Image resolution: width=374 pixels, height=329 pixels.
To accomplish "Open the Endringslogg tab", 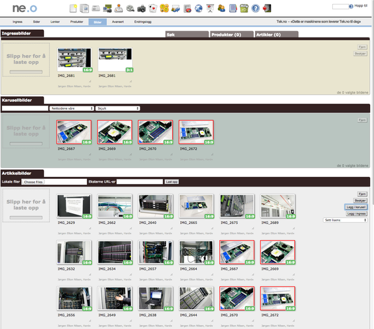I will (143, 22).
